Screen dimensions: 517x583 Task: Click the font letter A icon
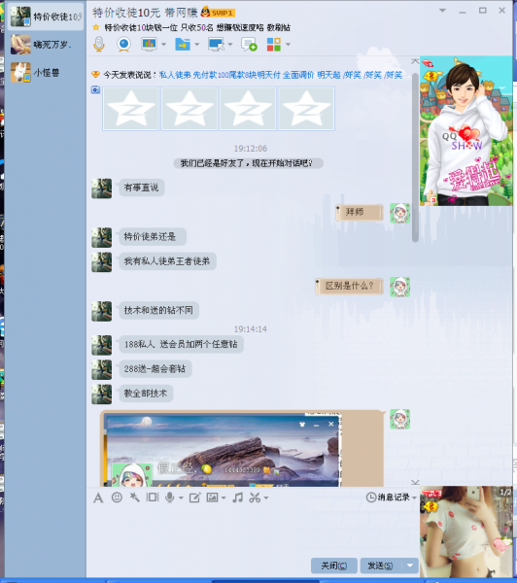point(98,497)
